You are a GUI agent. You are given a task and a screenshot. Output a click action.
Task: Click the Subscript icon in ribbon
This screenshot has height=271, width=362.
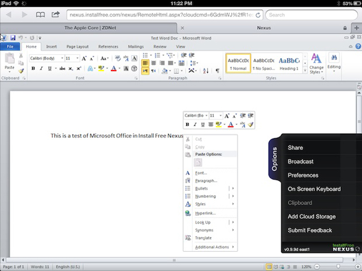pos(71,69)
